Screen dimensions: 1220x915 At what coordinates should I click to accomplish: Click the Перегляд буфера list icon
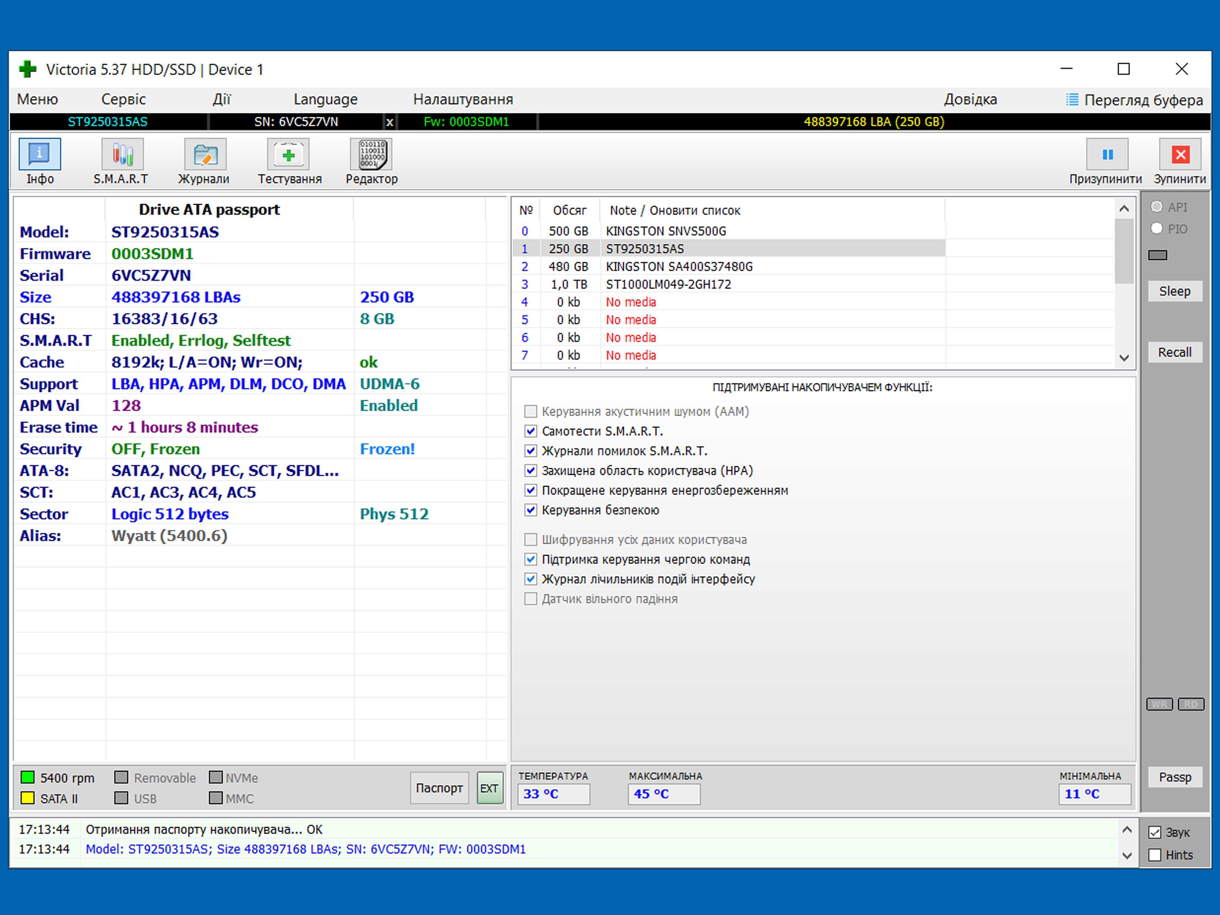tap(1072, 100)
